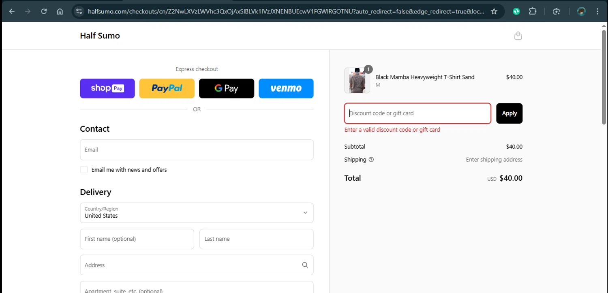Screen dimensions: 608x293
Task: Click the 'Enter a valid discount code' error
Action: tap(392, 130)
